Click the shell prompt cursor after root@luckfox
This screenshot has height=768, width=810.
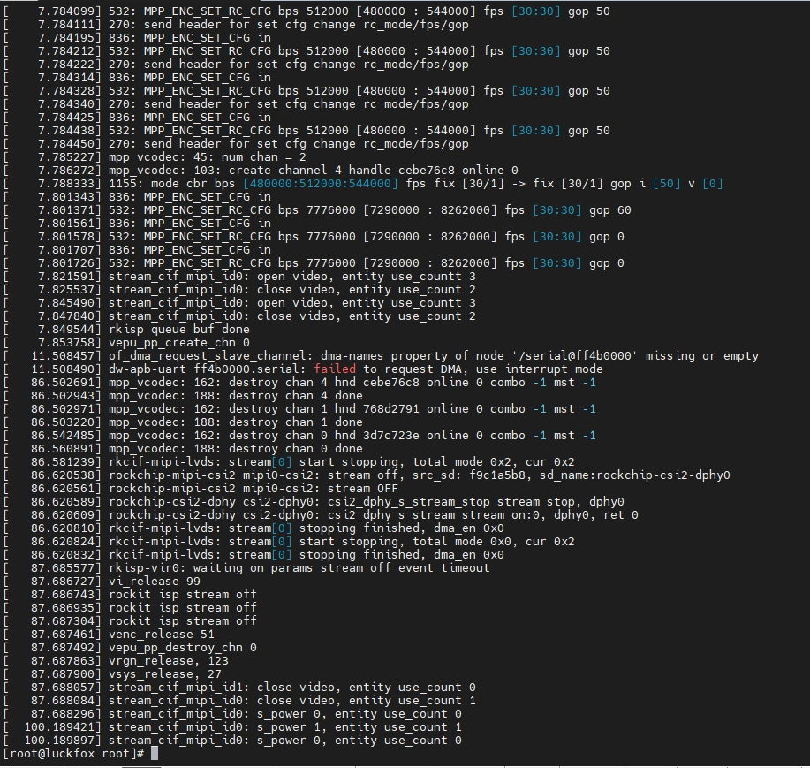point(154,754)
